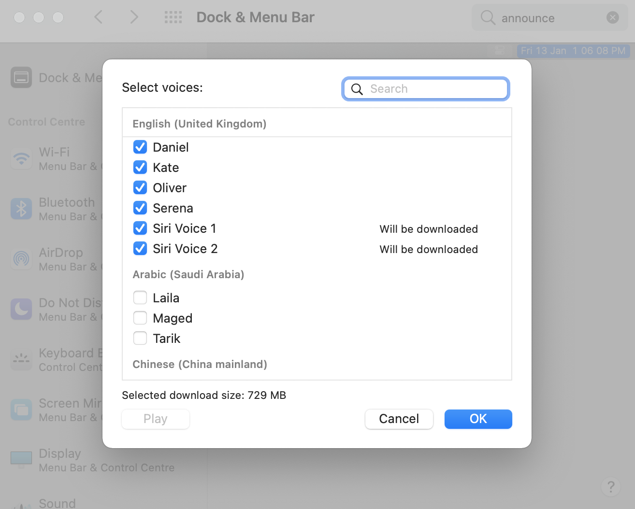
Task: Click 'Will be downloaded' beside Siri Voice 2
Action: (429, 249)
